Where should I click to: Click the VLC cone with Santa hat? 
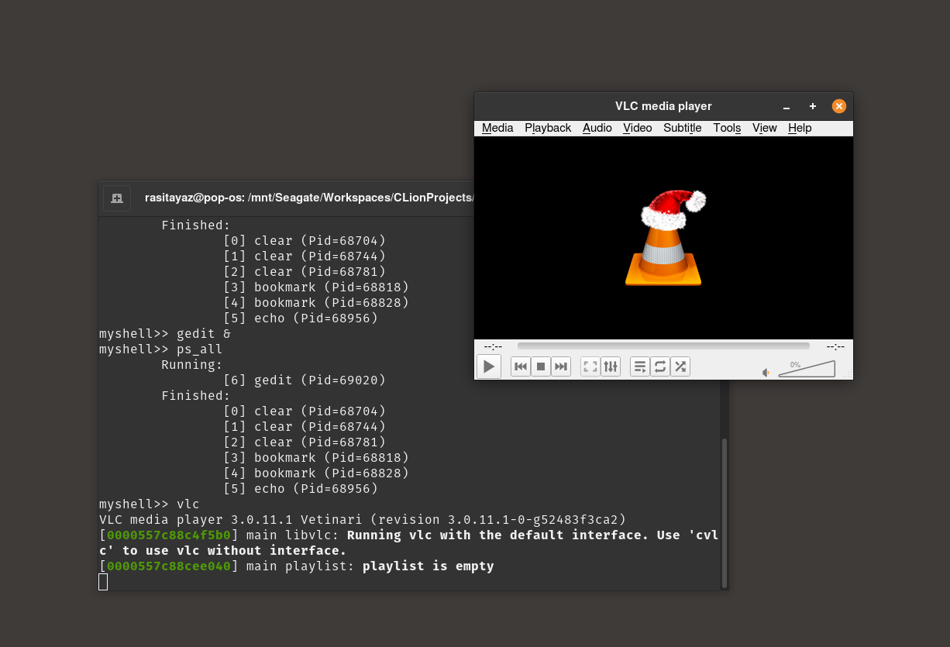(x=666, y=238)
